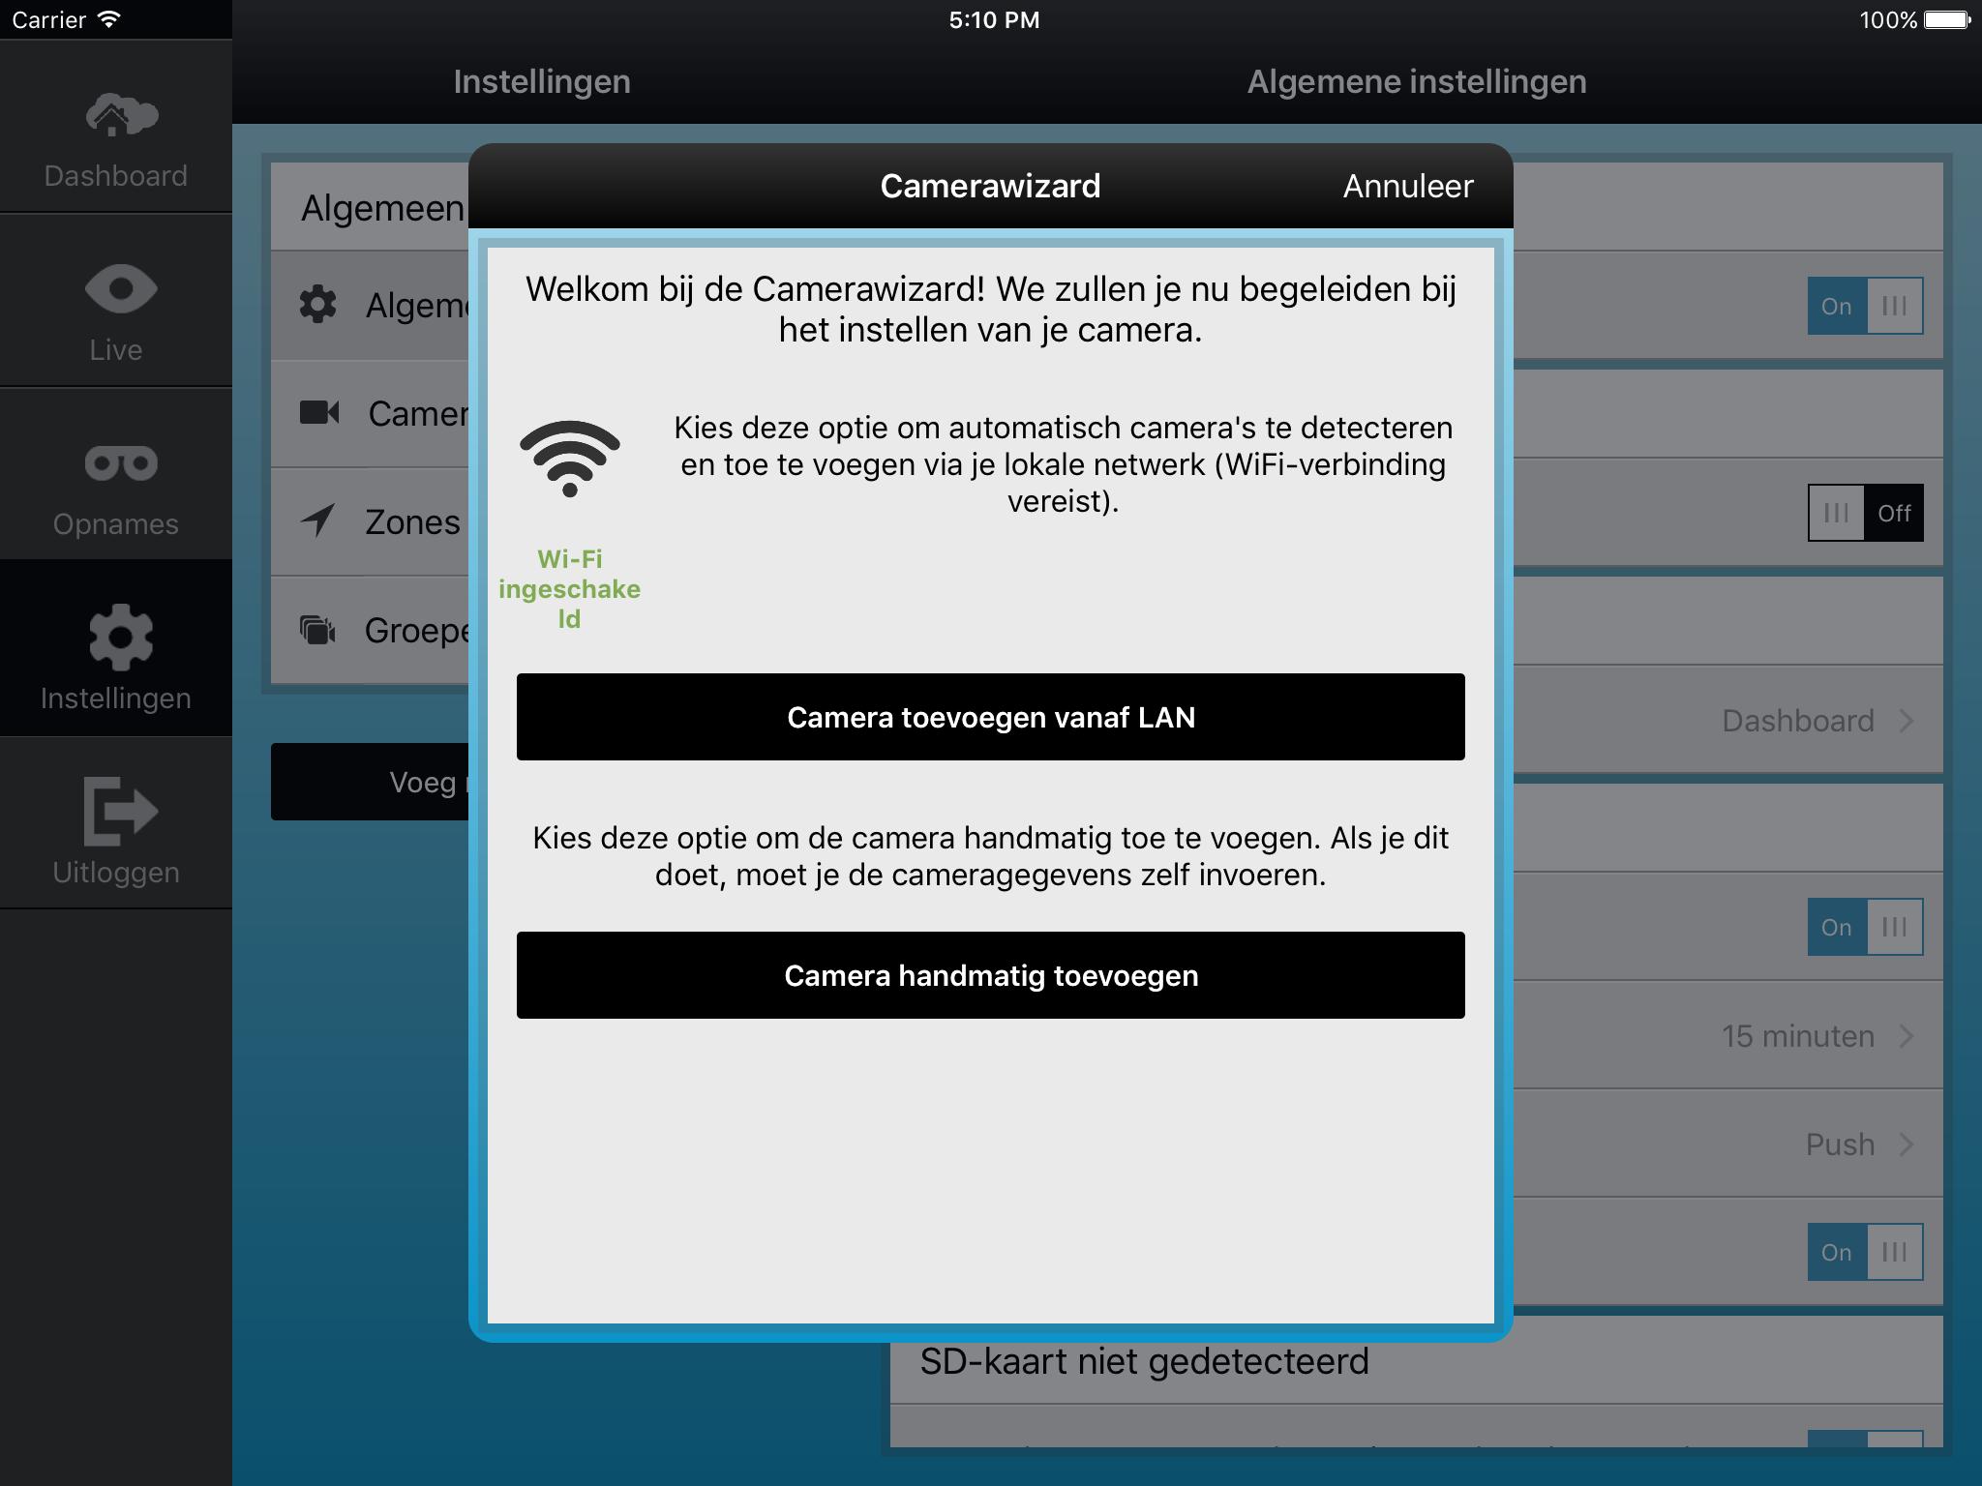
Task: Enable the switch currently set to Off
Action: tap(1865, 513)
